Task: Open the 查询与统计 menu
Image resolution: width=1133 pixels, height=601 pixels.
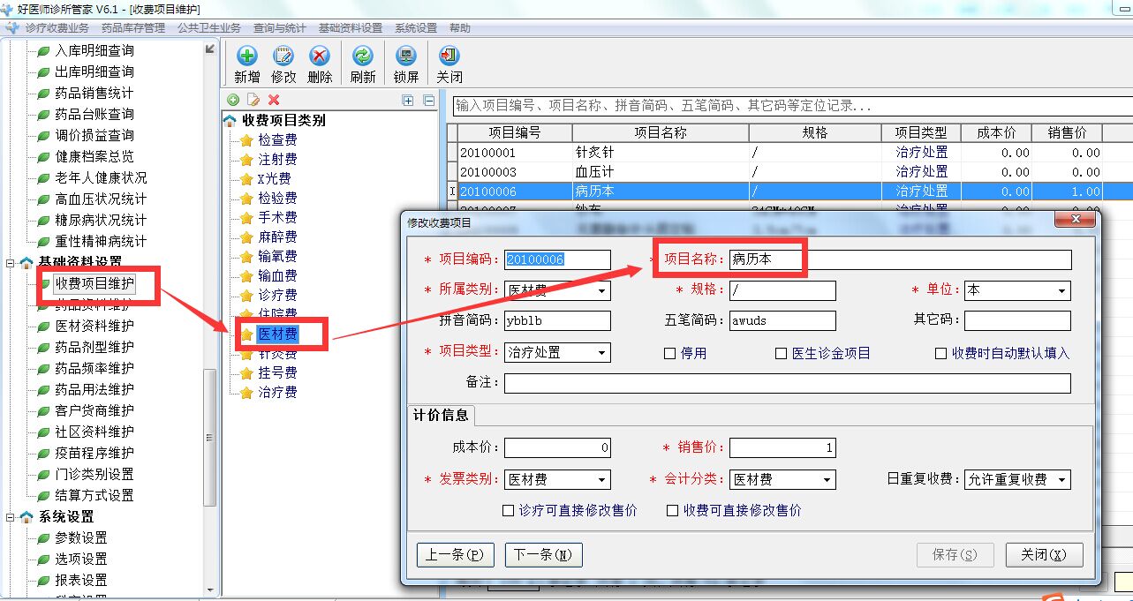Action: coord(279,28)
